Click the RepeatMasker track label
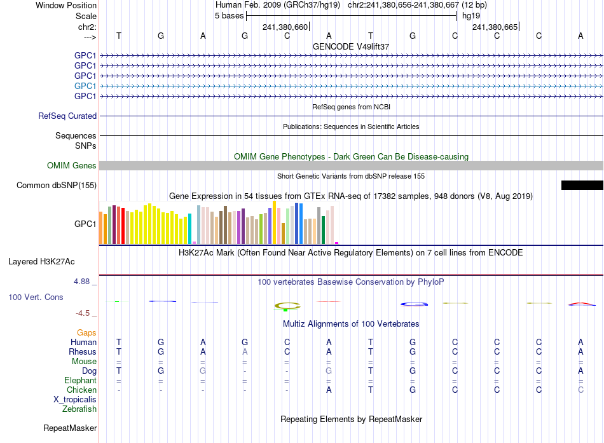Viewport: 604px width, 443px height. [70, 428]
